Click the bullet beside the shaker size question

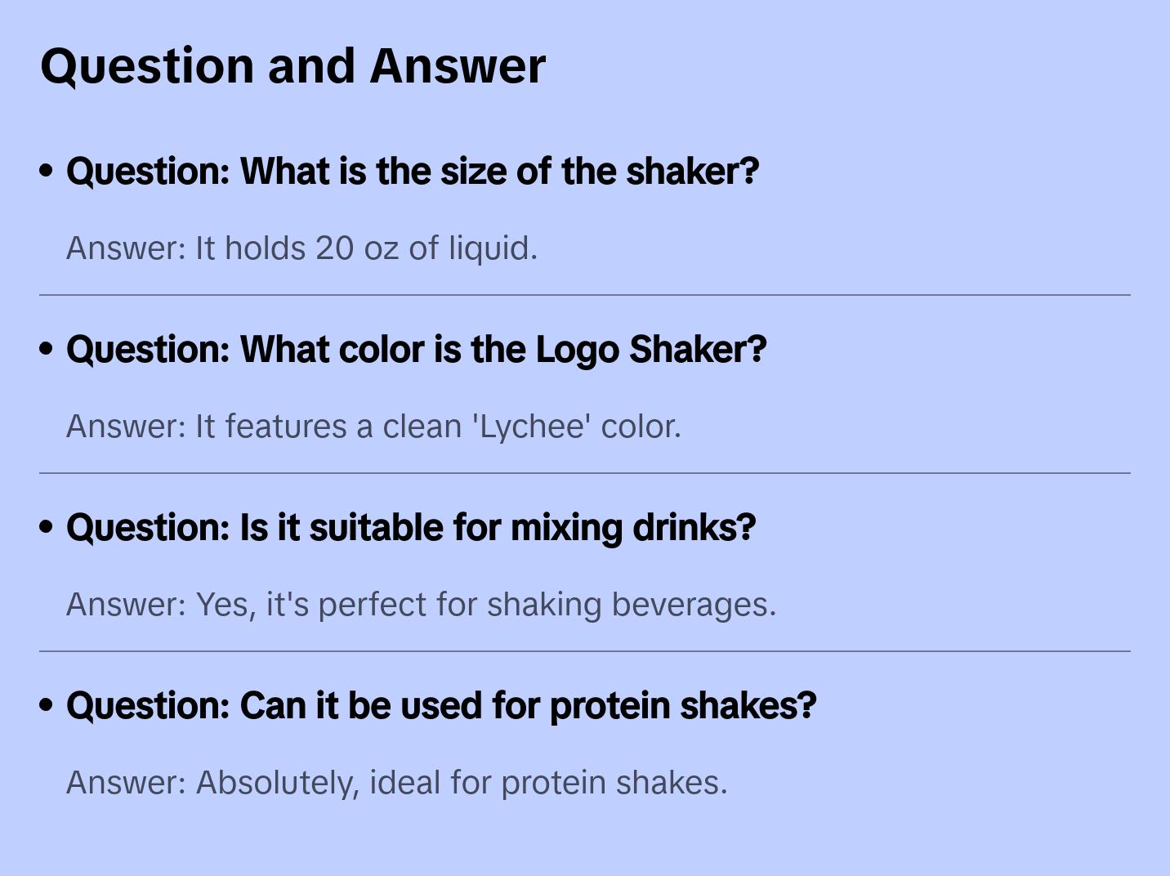[x=47, y=172]
